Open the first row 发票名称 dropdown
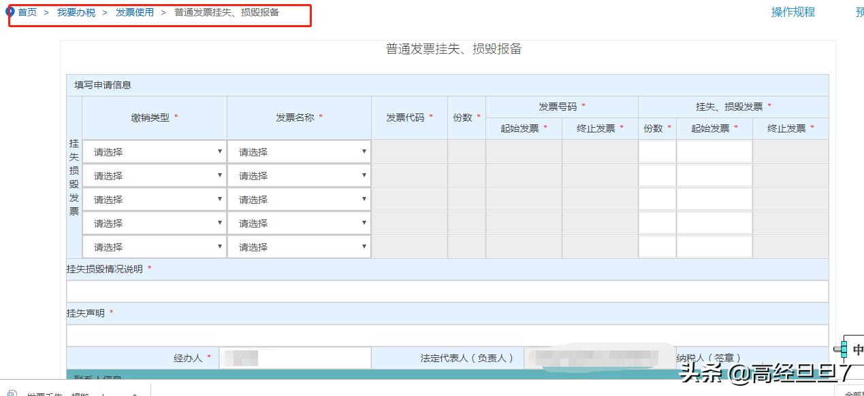 (x=300, y=151)
